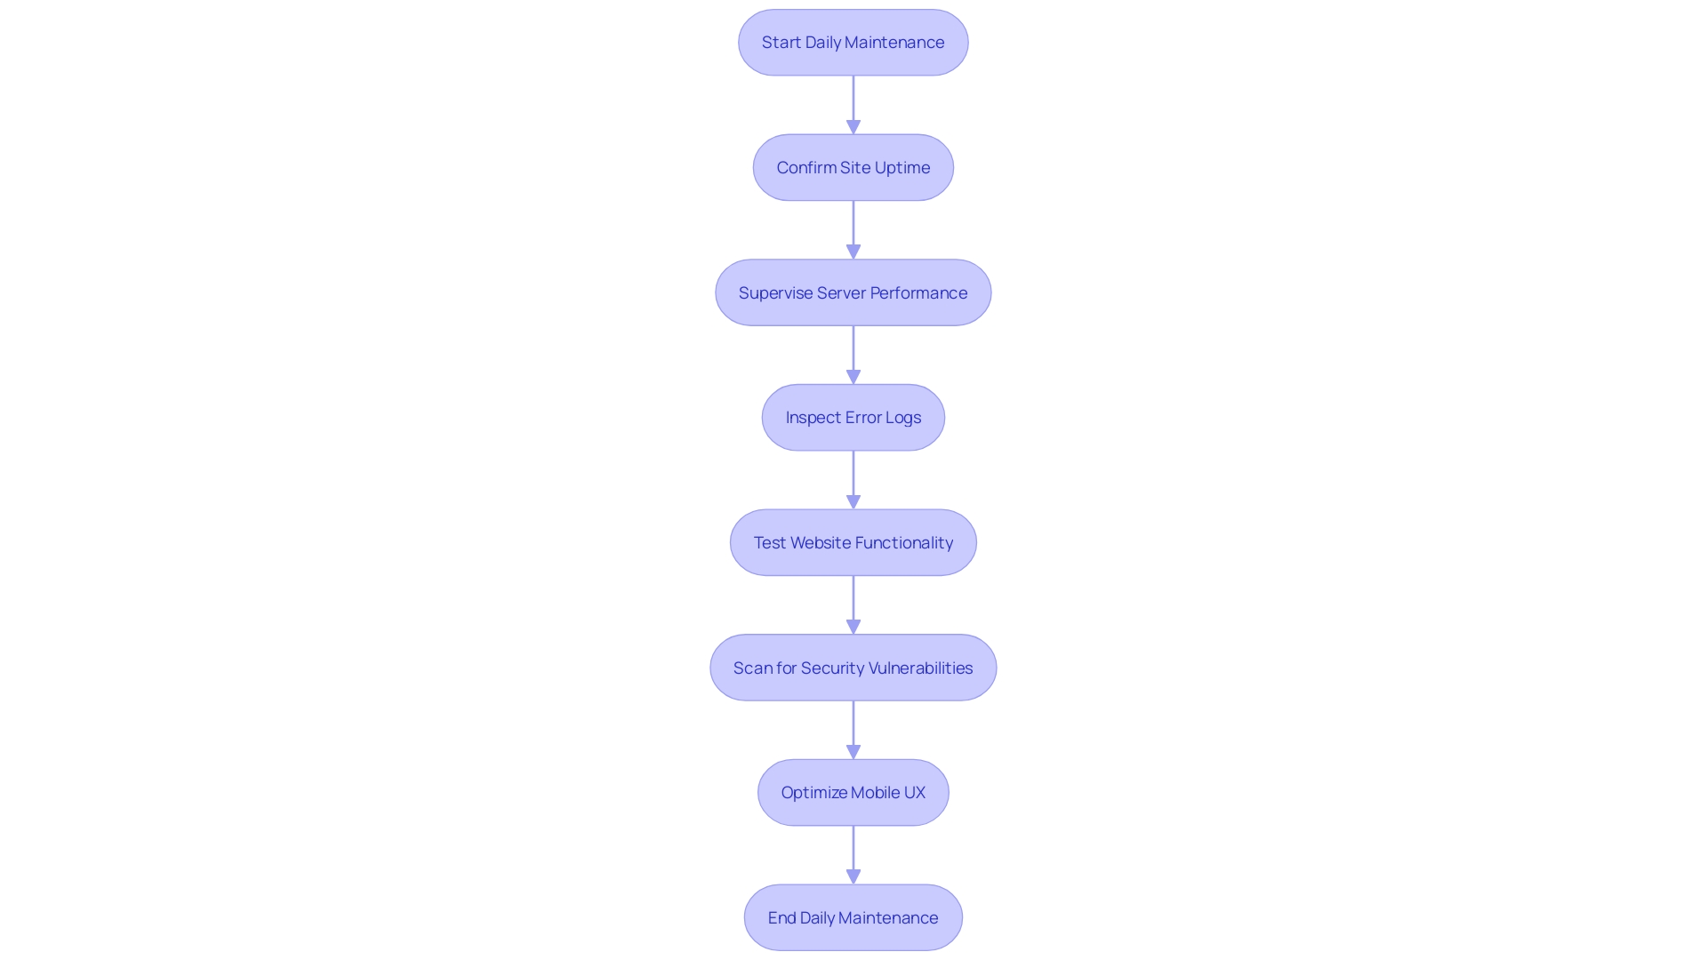
Task: Click the End Daily Maintenance node
Action: tap(853, 916)
